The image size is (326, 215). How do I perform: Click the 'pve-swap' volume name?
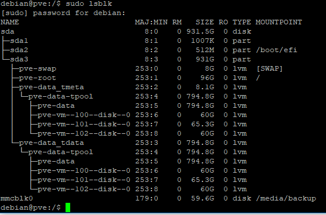pyautogui.click(x=38, y=69)
